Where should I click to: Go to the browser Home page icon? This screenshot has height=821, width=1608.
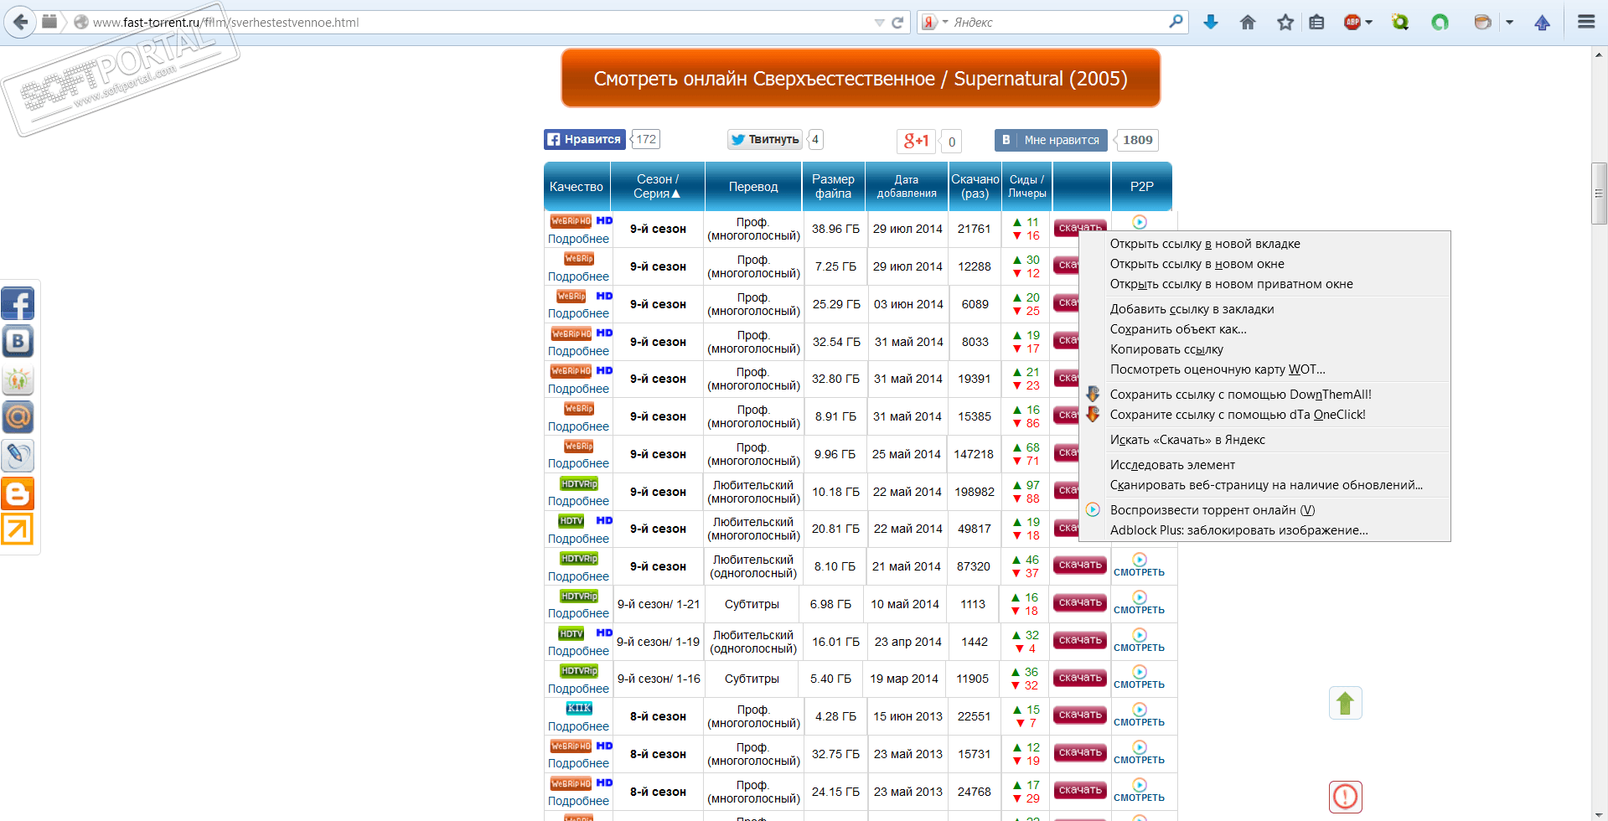coord(1248,23)
